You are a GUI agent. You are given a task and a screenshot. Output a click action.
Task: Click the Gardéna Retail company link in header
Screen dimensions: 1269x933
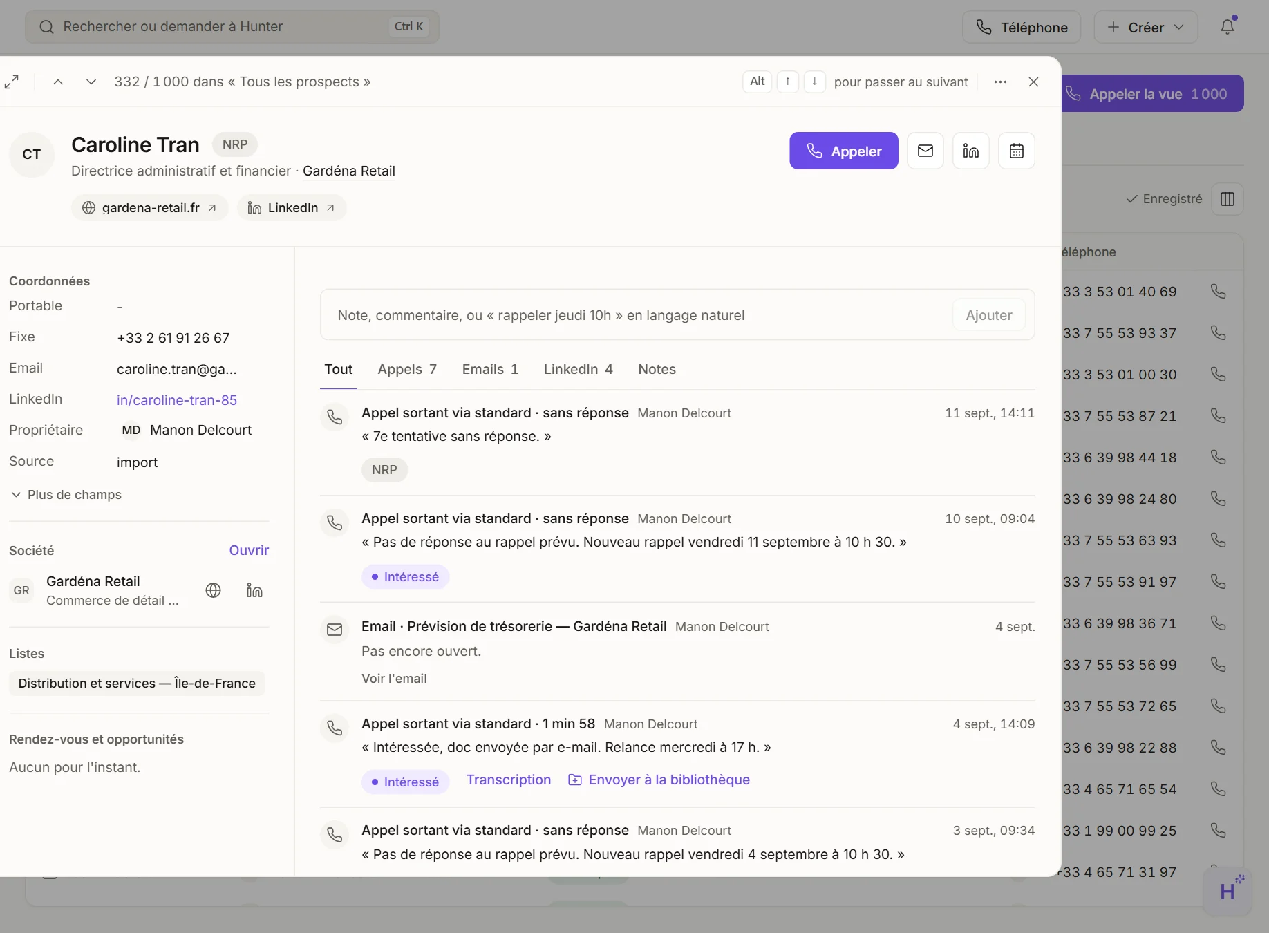point(349,171)
